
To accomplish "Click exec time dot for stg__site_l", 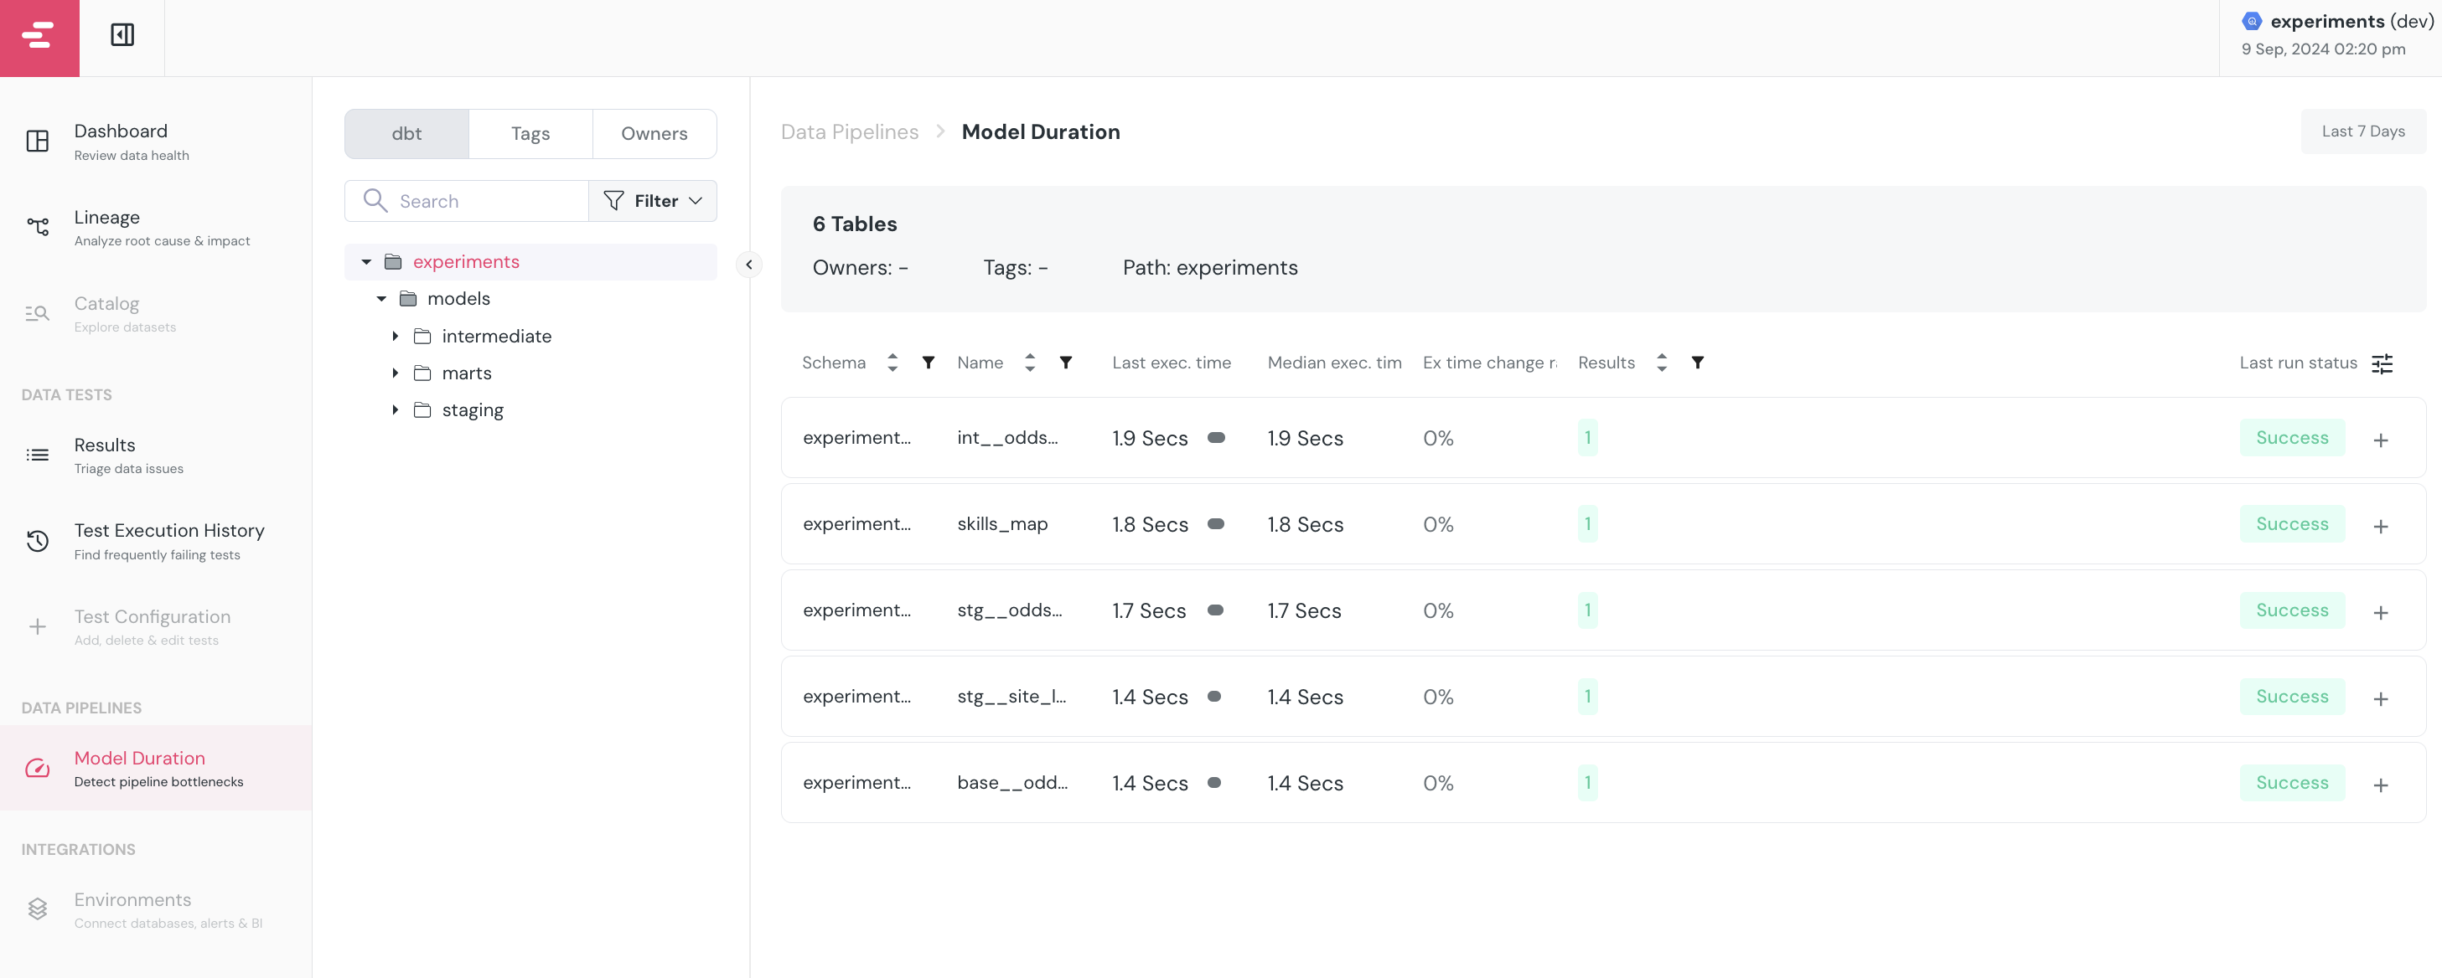I will [1213, 696].
